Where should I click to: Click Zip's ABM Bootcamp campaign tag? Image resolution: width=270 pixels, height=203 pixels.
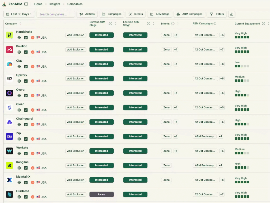(204, 136)
